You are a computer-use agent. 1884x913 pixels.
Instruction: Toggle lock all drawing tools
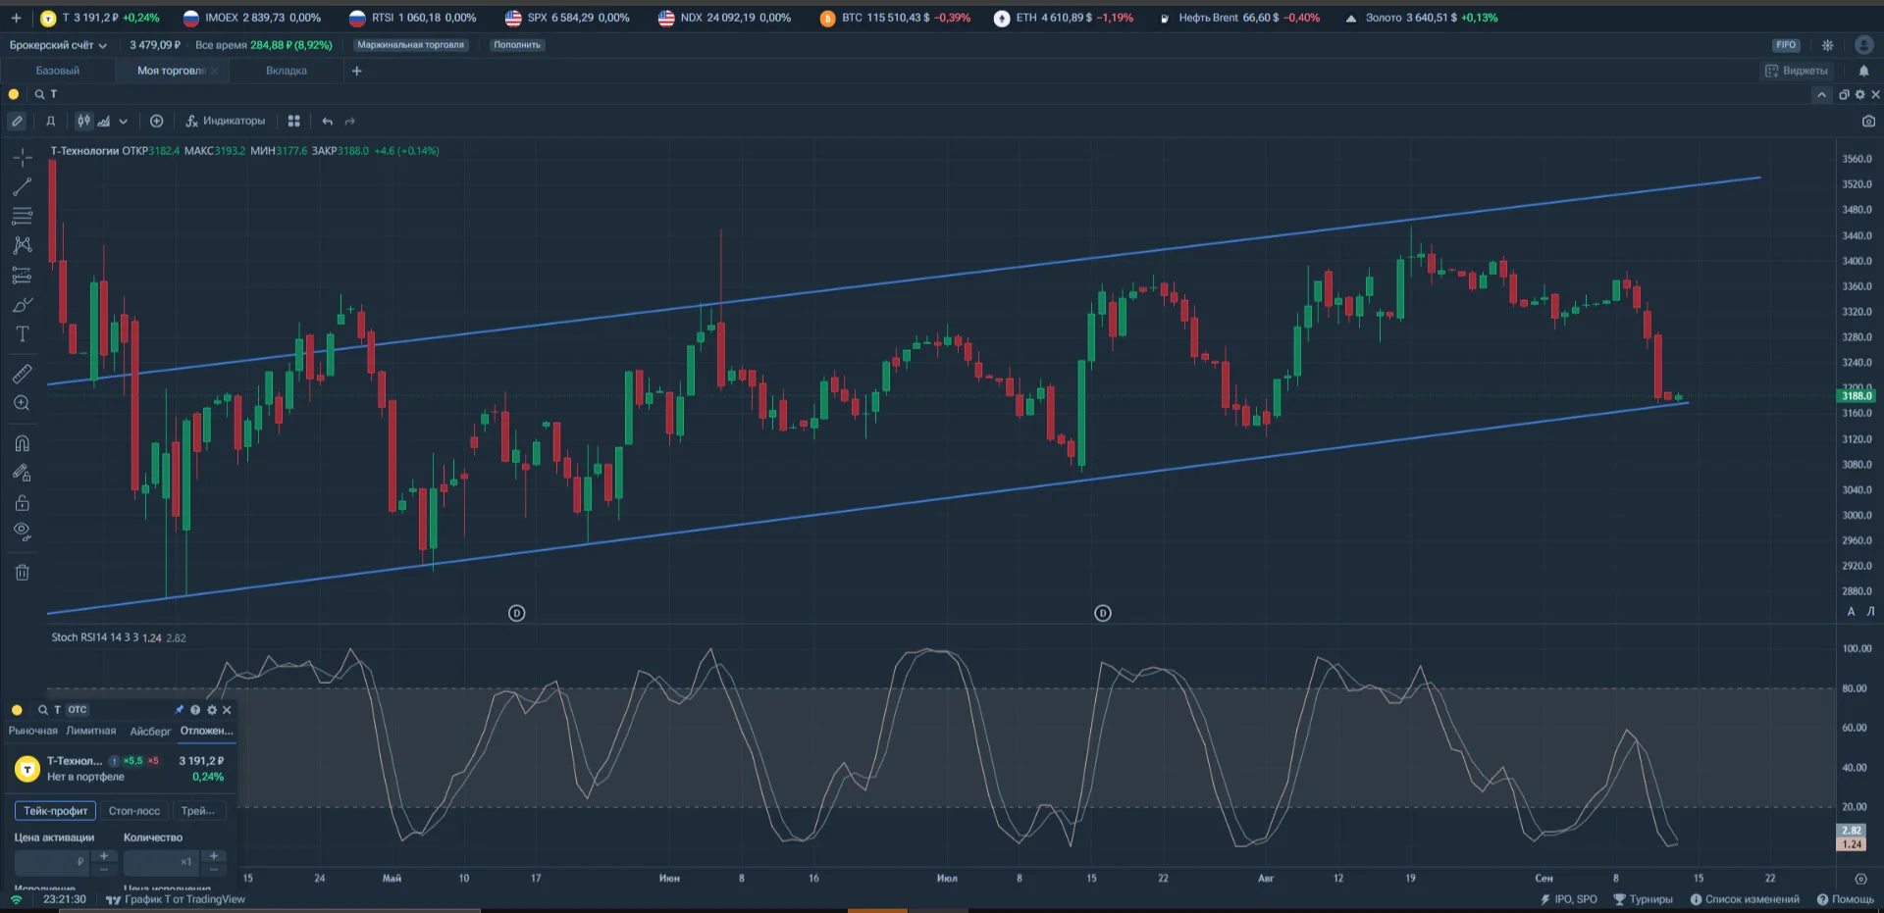pyautogui.click(x=22, y=503)
